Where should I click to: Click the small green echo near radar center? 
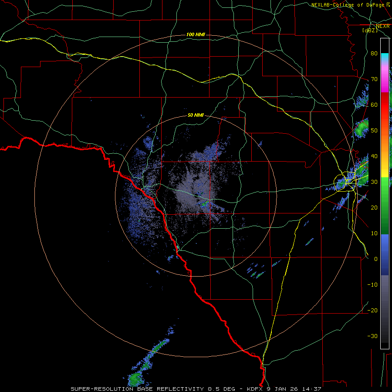pos(206,204)
